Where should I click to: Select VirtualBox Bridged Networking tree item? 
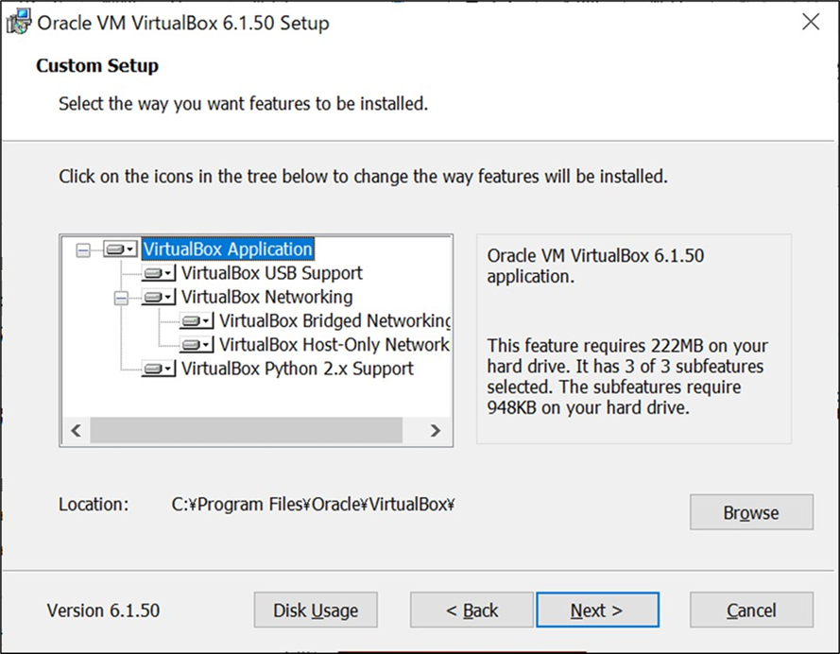[x=334, y=320]
